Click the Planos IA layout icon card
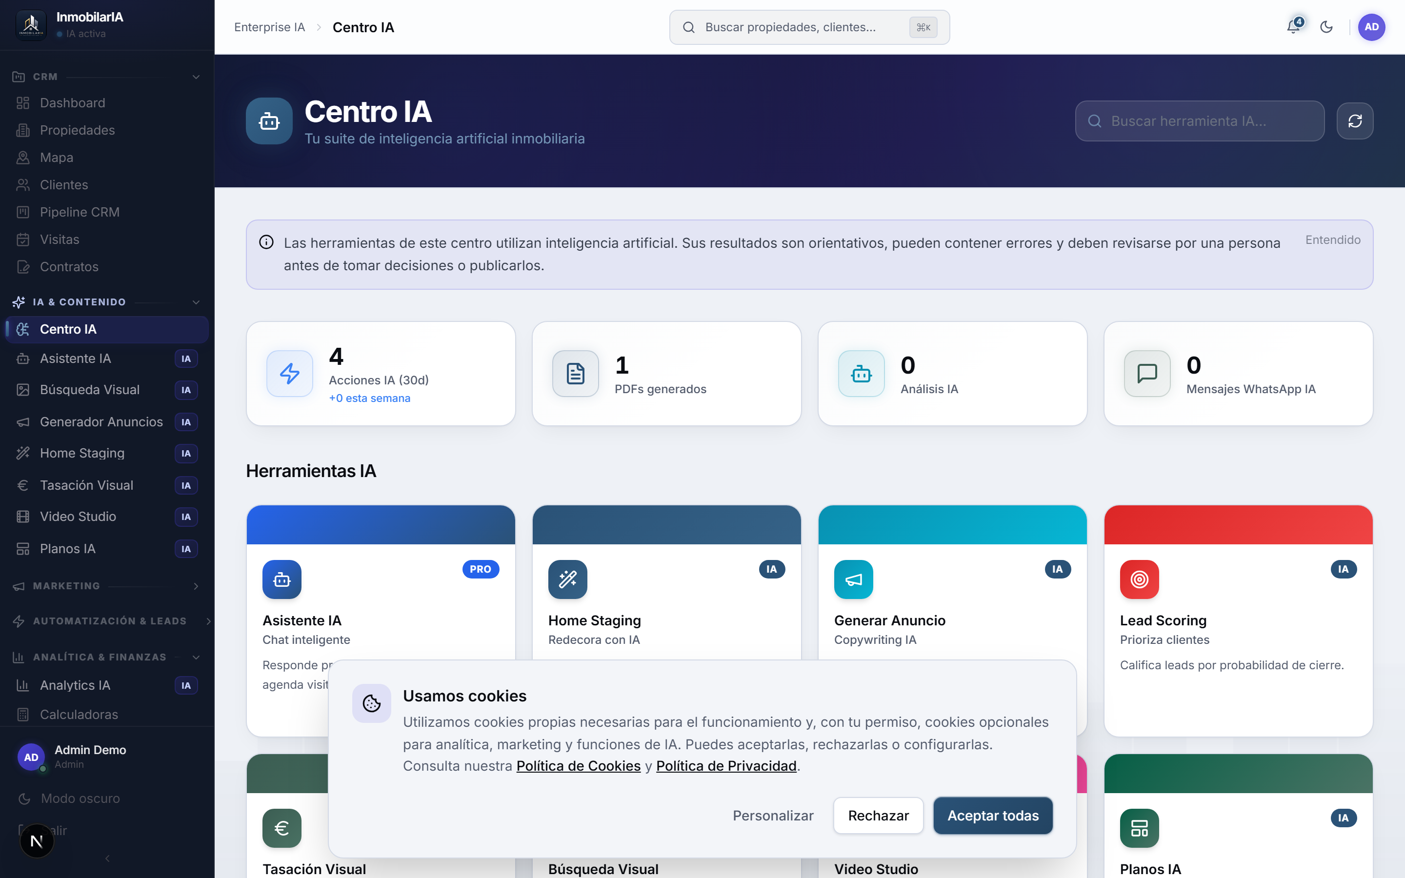 click(1139, 827)
